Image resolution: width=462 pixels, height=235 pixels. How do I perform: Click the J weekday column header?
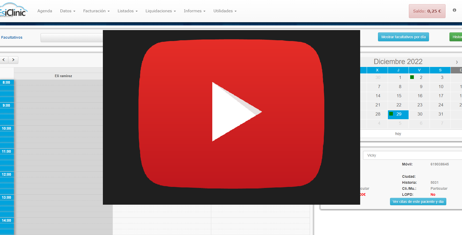[398, 70]
